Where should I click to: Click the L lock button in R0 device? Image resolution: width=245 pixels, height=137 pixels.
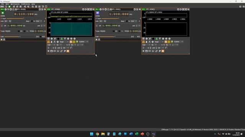2,26
